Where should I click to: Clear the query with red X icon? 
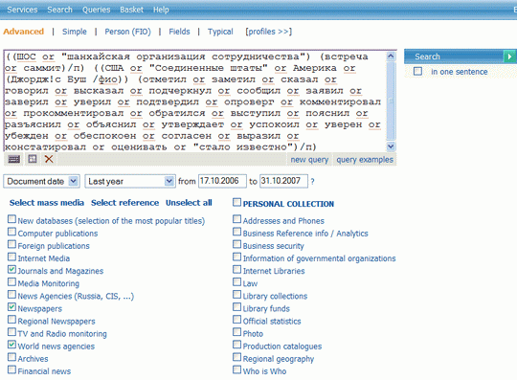click(49, 159)
